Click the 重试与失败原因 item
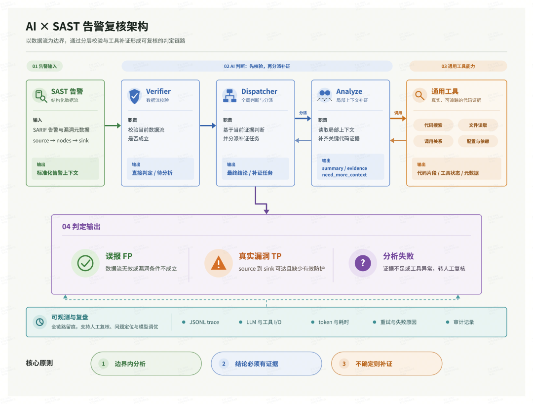The height and width of the screenshot is (404, 533). pos(398,322)
